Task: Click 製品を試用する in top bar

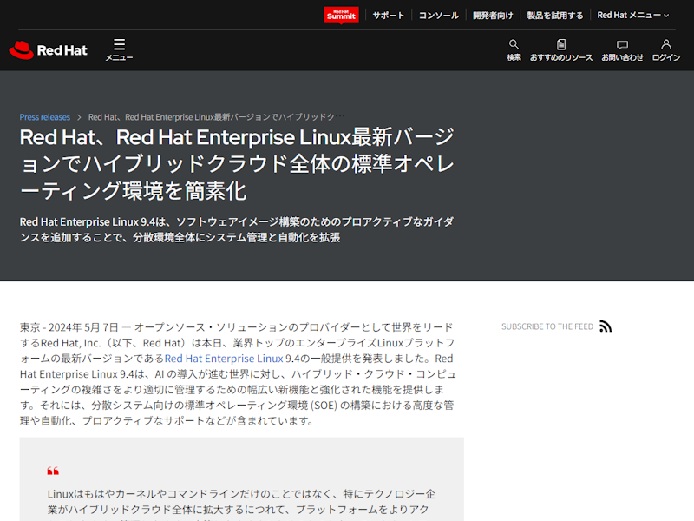Action: pyautogui.click(x=555, y=16)
